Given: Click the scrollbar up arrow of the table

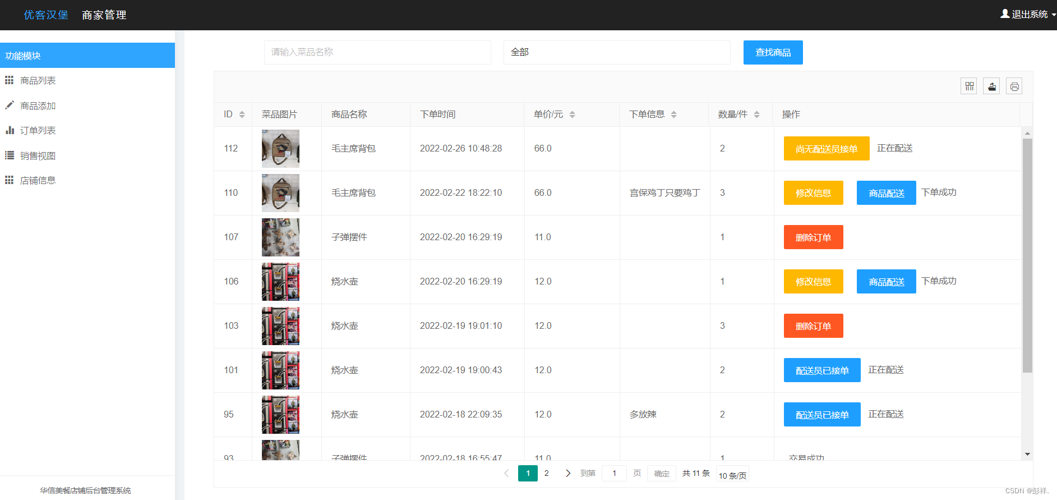Looking at the screenshot, I should tap(1027, 133).
